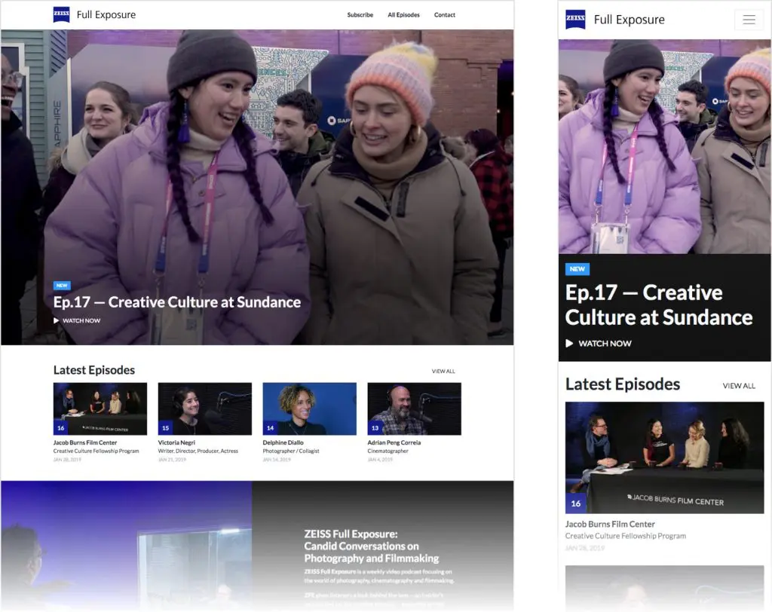
Task: Click the ZEISS logo in desktop header
Action: click(x=62, y=14)
